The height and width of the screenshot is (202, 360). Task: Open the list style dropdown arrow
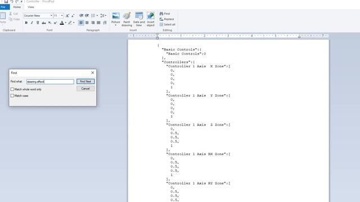pyautogui.click(x=97, y=16)
